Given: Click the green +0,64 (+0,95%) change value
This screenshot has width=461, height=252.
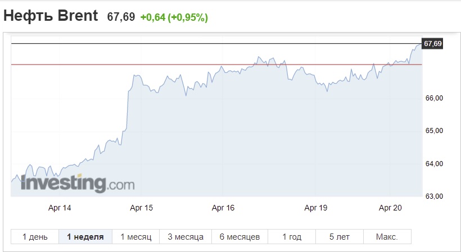Looking at the screenshot, I should pos(174,17).
